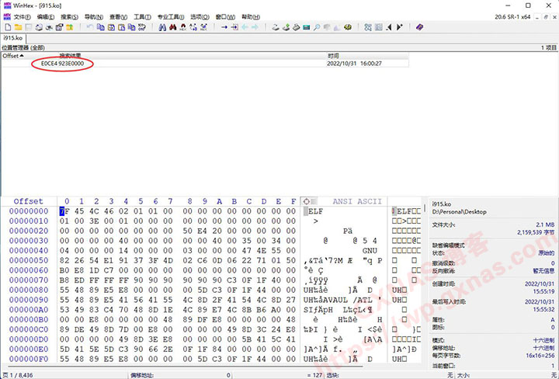Select the hex byte 7F at offset 00000000
559x379 pixels.
(x=63, y=211)
